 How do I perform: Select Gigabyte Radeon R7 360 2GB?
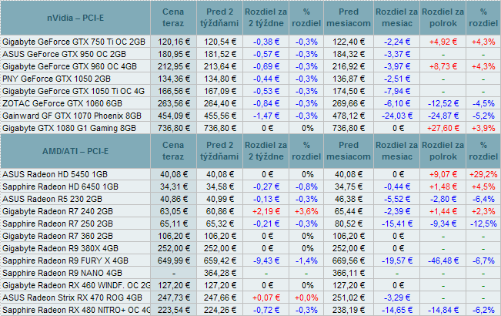(x=58, y=236)
